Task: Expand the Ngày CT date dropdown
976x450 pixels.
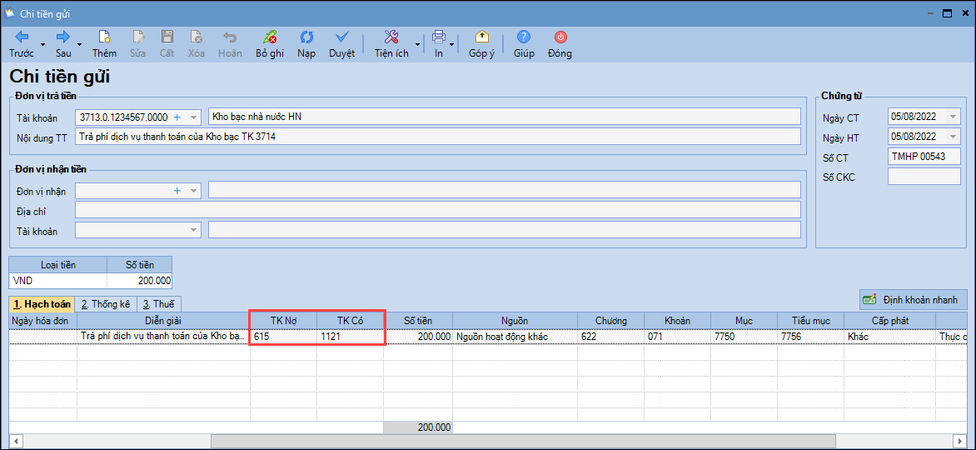Action: pyautogui.click(x=953, y=117)
